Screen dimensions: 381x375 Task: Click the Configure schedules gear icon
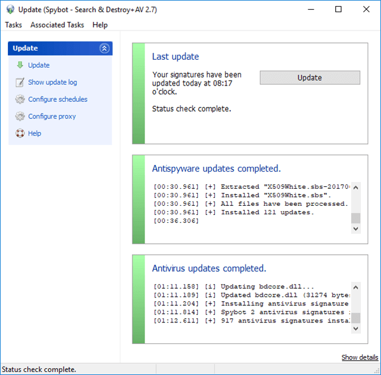click(x=20, y=99)
